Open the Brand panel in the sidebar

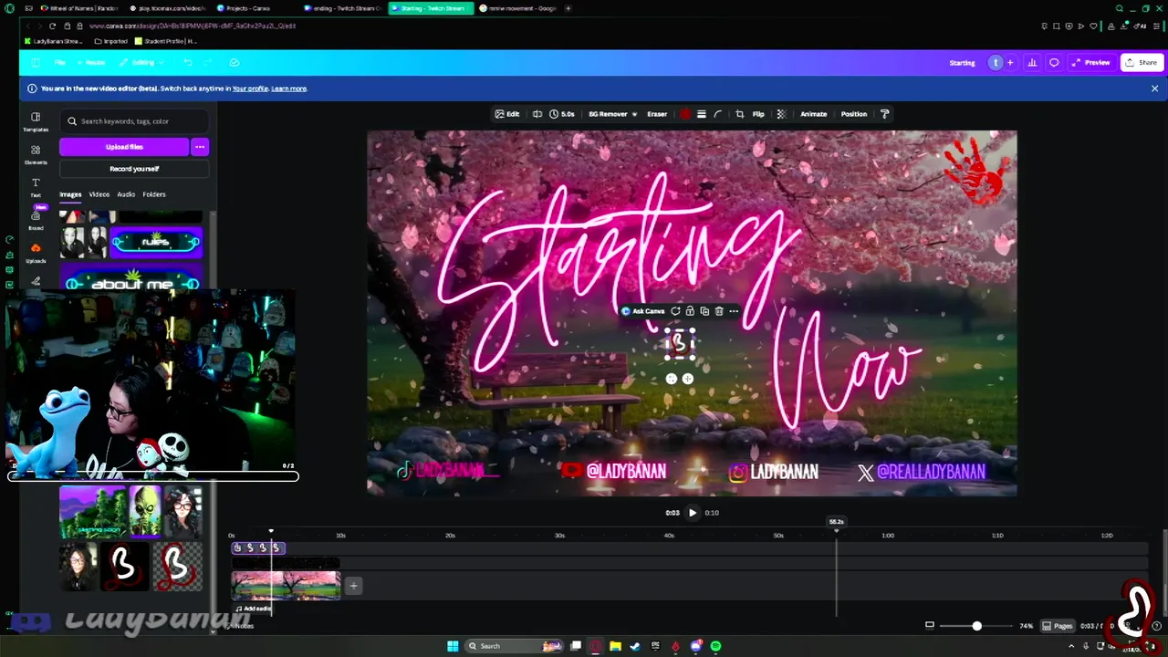point(36,219)
